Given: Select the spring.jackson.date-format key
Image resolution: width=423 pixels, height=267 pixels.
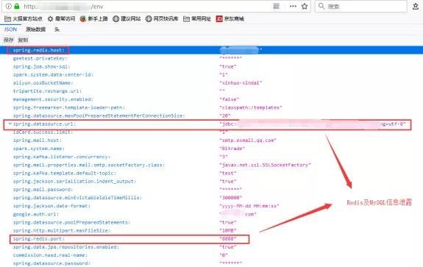Looking at the screenshot, I should [x=51, y=206].
